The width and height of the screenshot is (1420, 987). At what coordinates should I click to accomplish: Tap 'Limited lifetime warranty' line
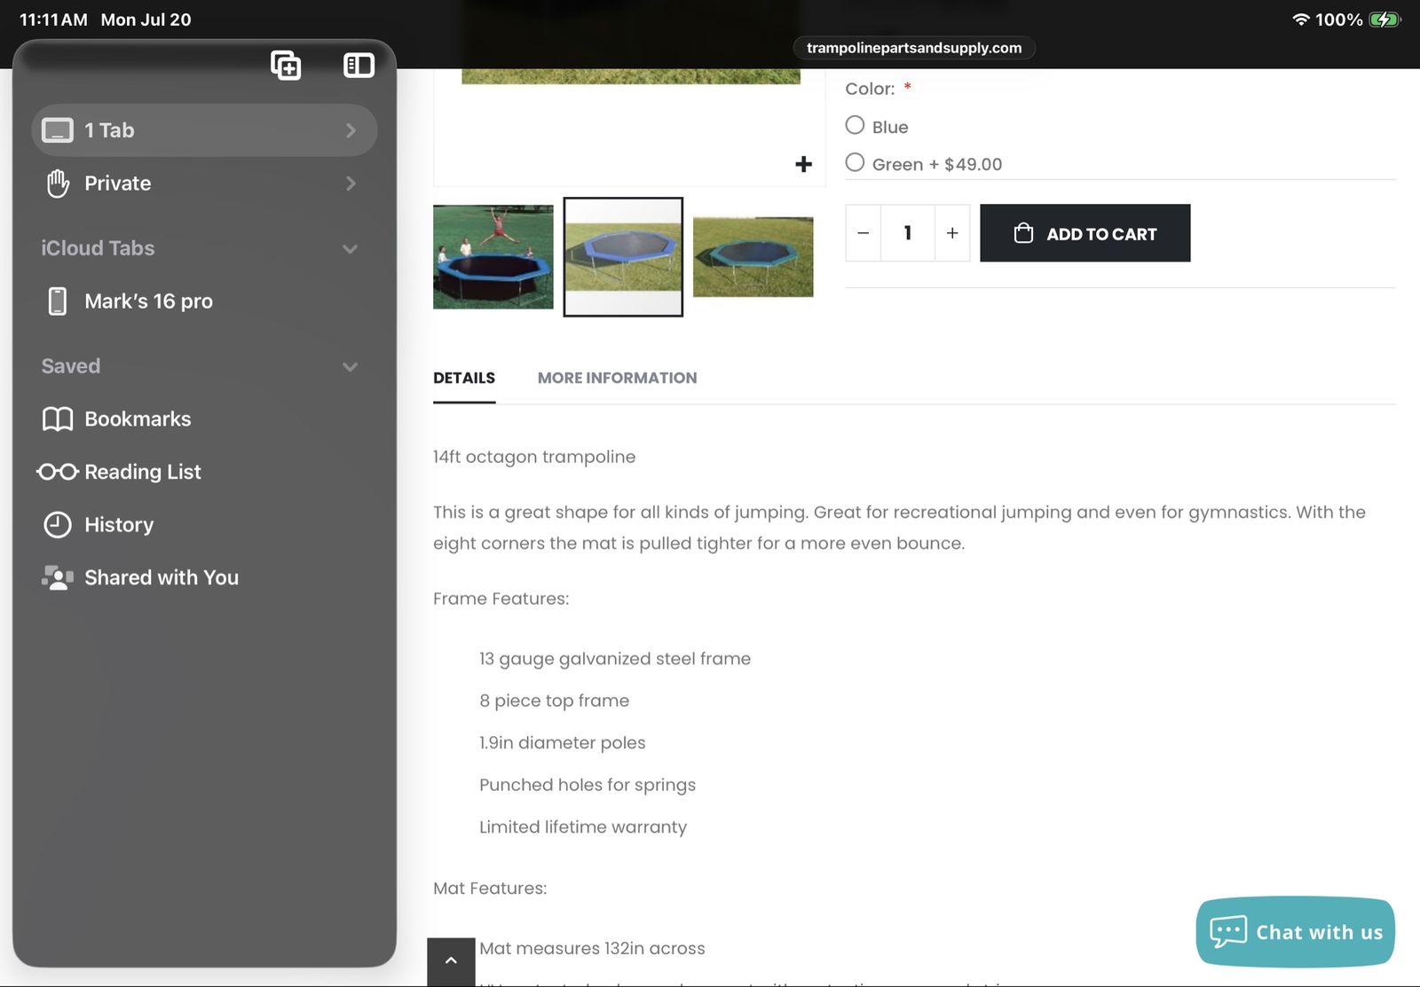[583, 827]
